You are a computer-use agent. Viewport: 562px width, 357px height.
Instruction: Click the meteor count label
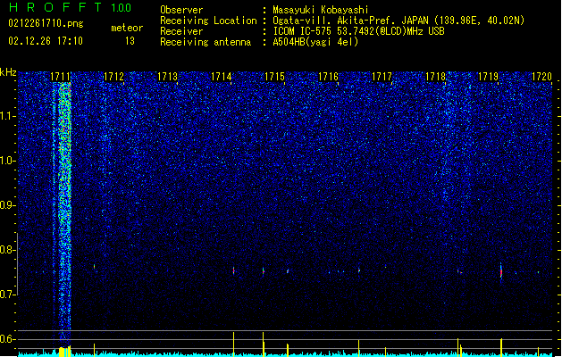[x=127, y=28]
